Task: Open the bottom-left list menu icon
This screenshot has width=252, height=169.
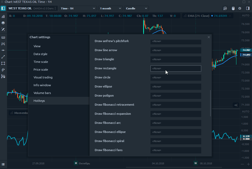Action: 3,164
